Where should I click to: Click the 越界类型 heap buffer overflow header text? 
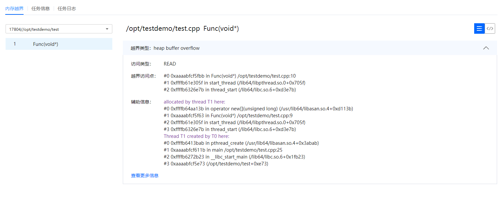click(x=165, y=48)
